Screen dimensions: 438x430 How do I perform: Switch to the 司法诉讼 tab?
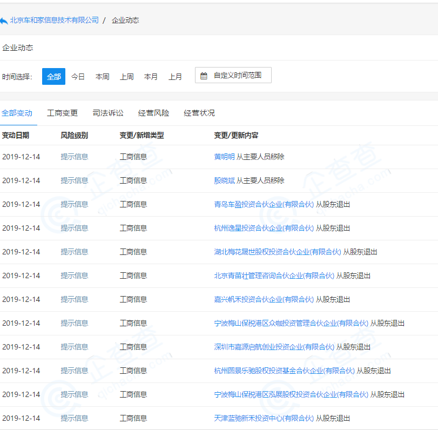[109, 113]
